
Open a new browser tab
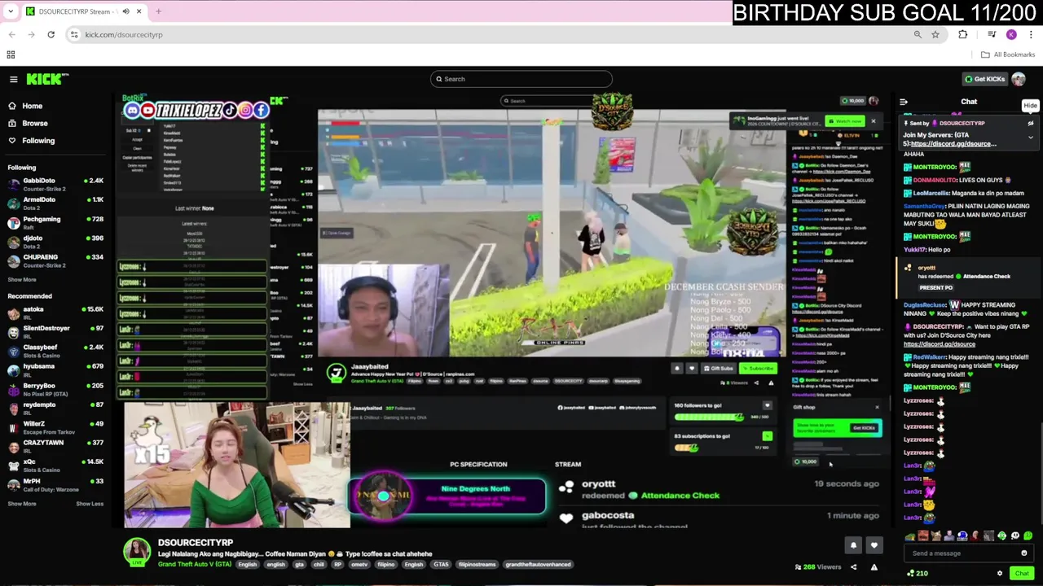158,11
